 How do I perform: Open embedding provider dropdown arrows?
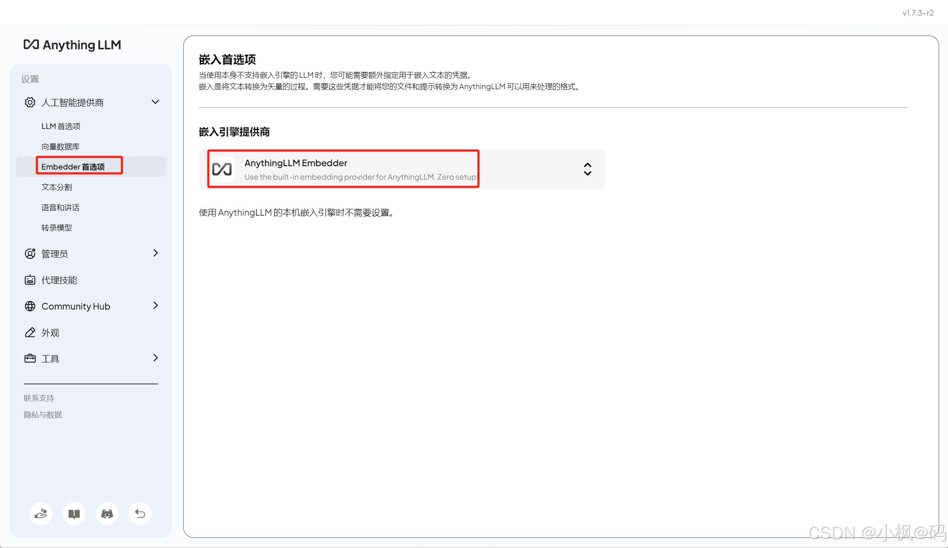tap(587, 169)
